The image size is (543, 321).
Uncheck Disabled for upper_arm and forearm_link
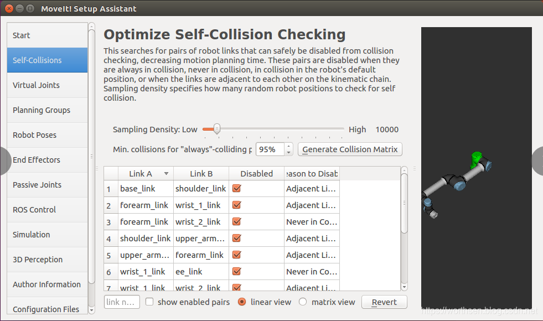click(x=237, y=255)
